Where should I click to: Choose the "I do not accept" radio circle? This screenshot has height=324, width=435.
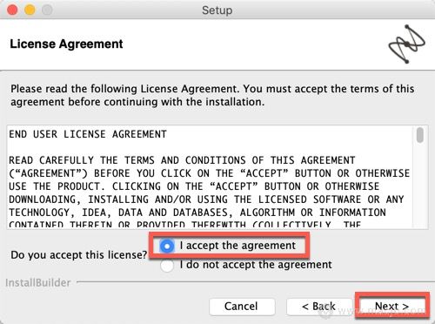point(167,266)
